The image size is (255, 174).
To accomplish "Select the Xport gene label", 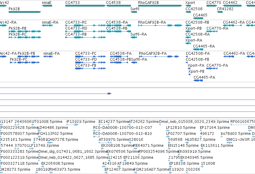I will coord(190,3).
